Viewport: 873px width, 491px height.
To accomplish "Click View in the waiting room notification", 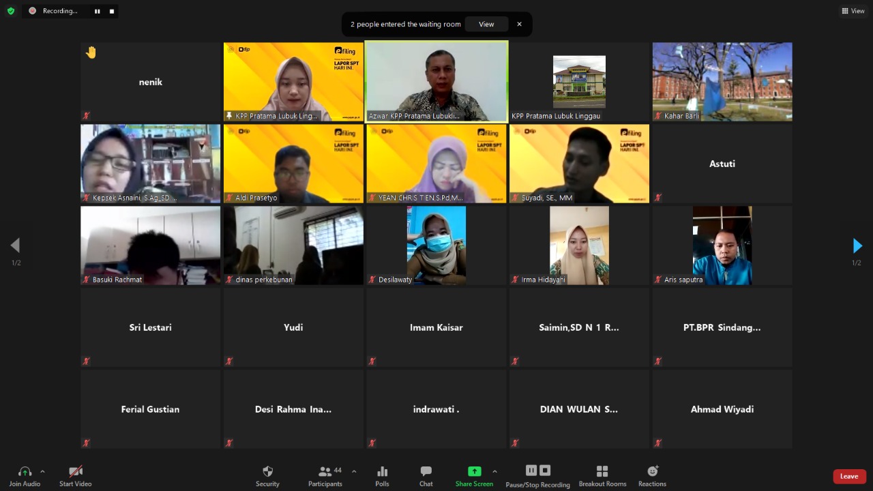I will pyautogui.click(x=486, y=24).
